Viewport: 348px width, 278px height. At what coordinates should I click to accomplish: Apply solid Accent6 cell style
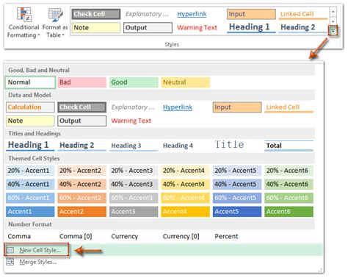pyautogui.click(x=289, y=212)
